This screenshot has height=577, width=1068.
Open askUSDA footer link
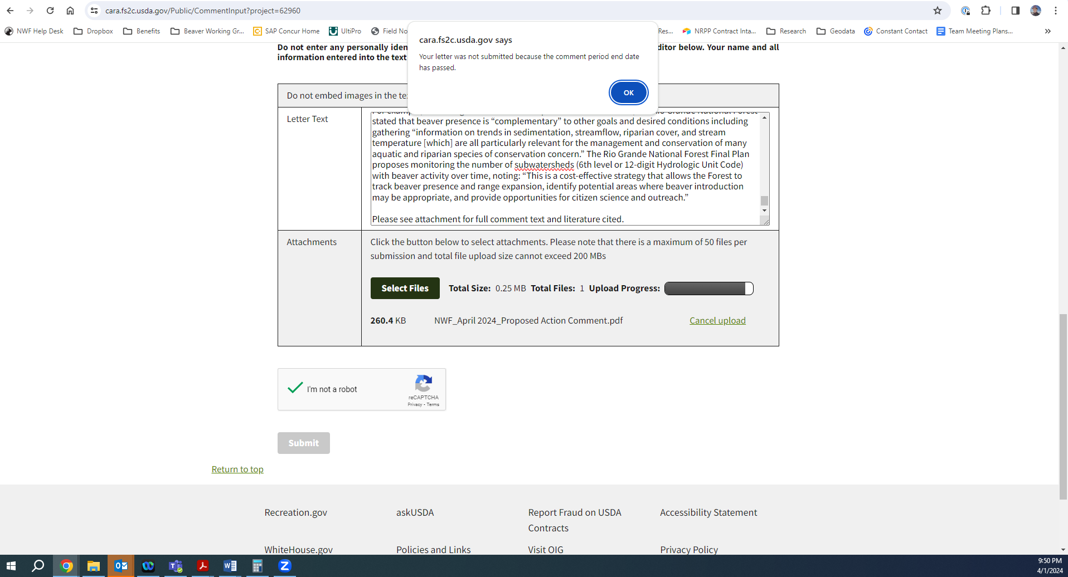click(x=415, y=512)
